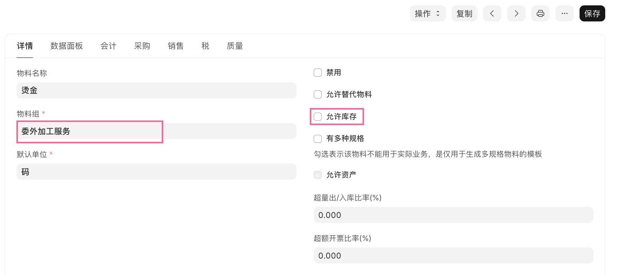The width and height of the screenshot is (642, 275).
Task: Enable the 允许替代物料 checkbox
Action: click(x=318, y=95)
